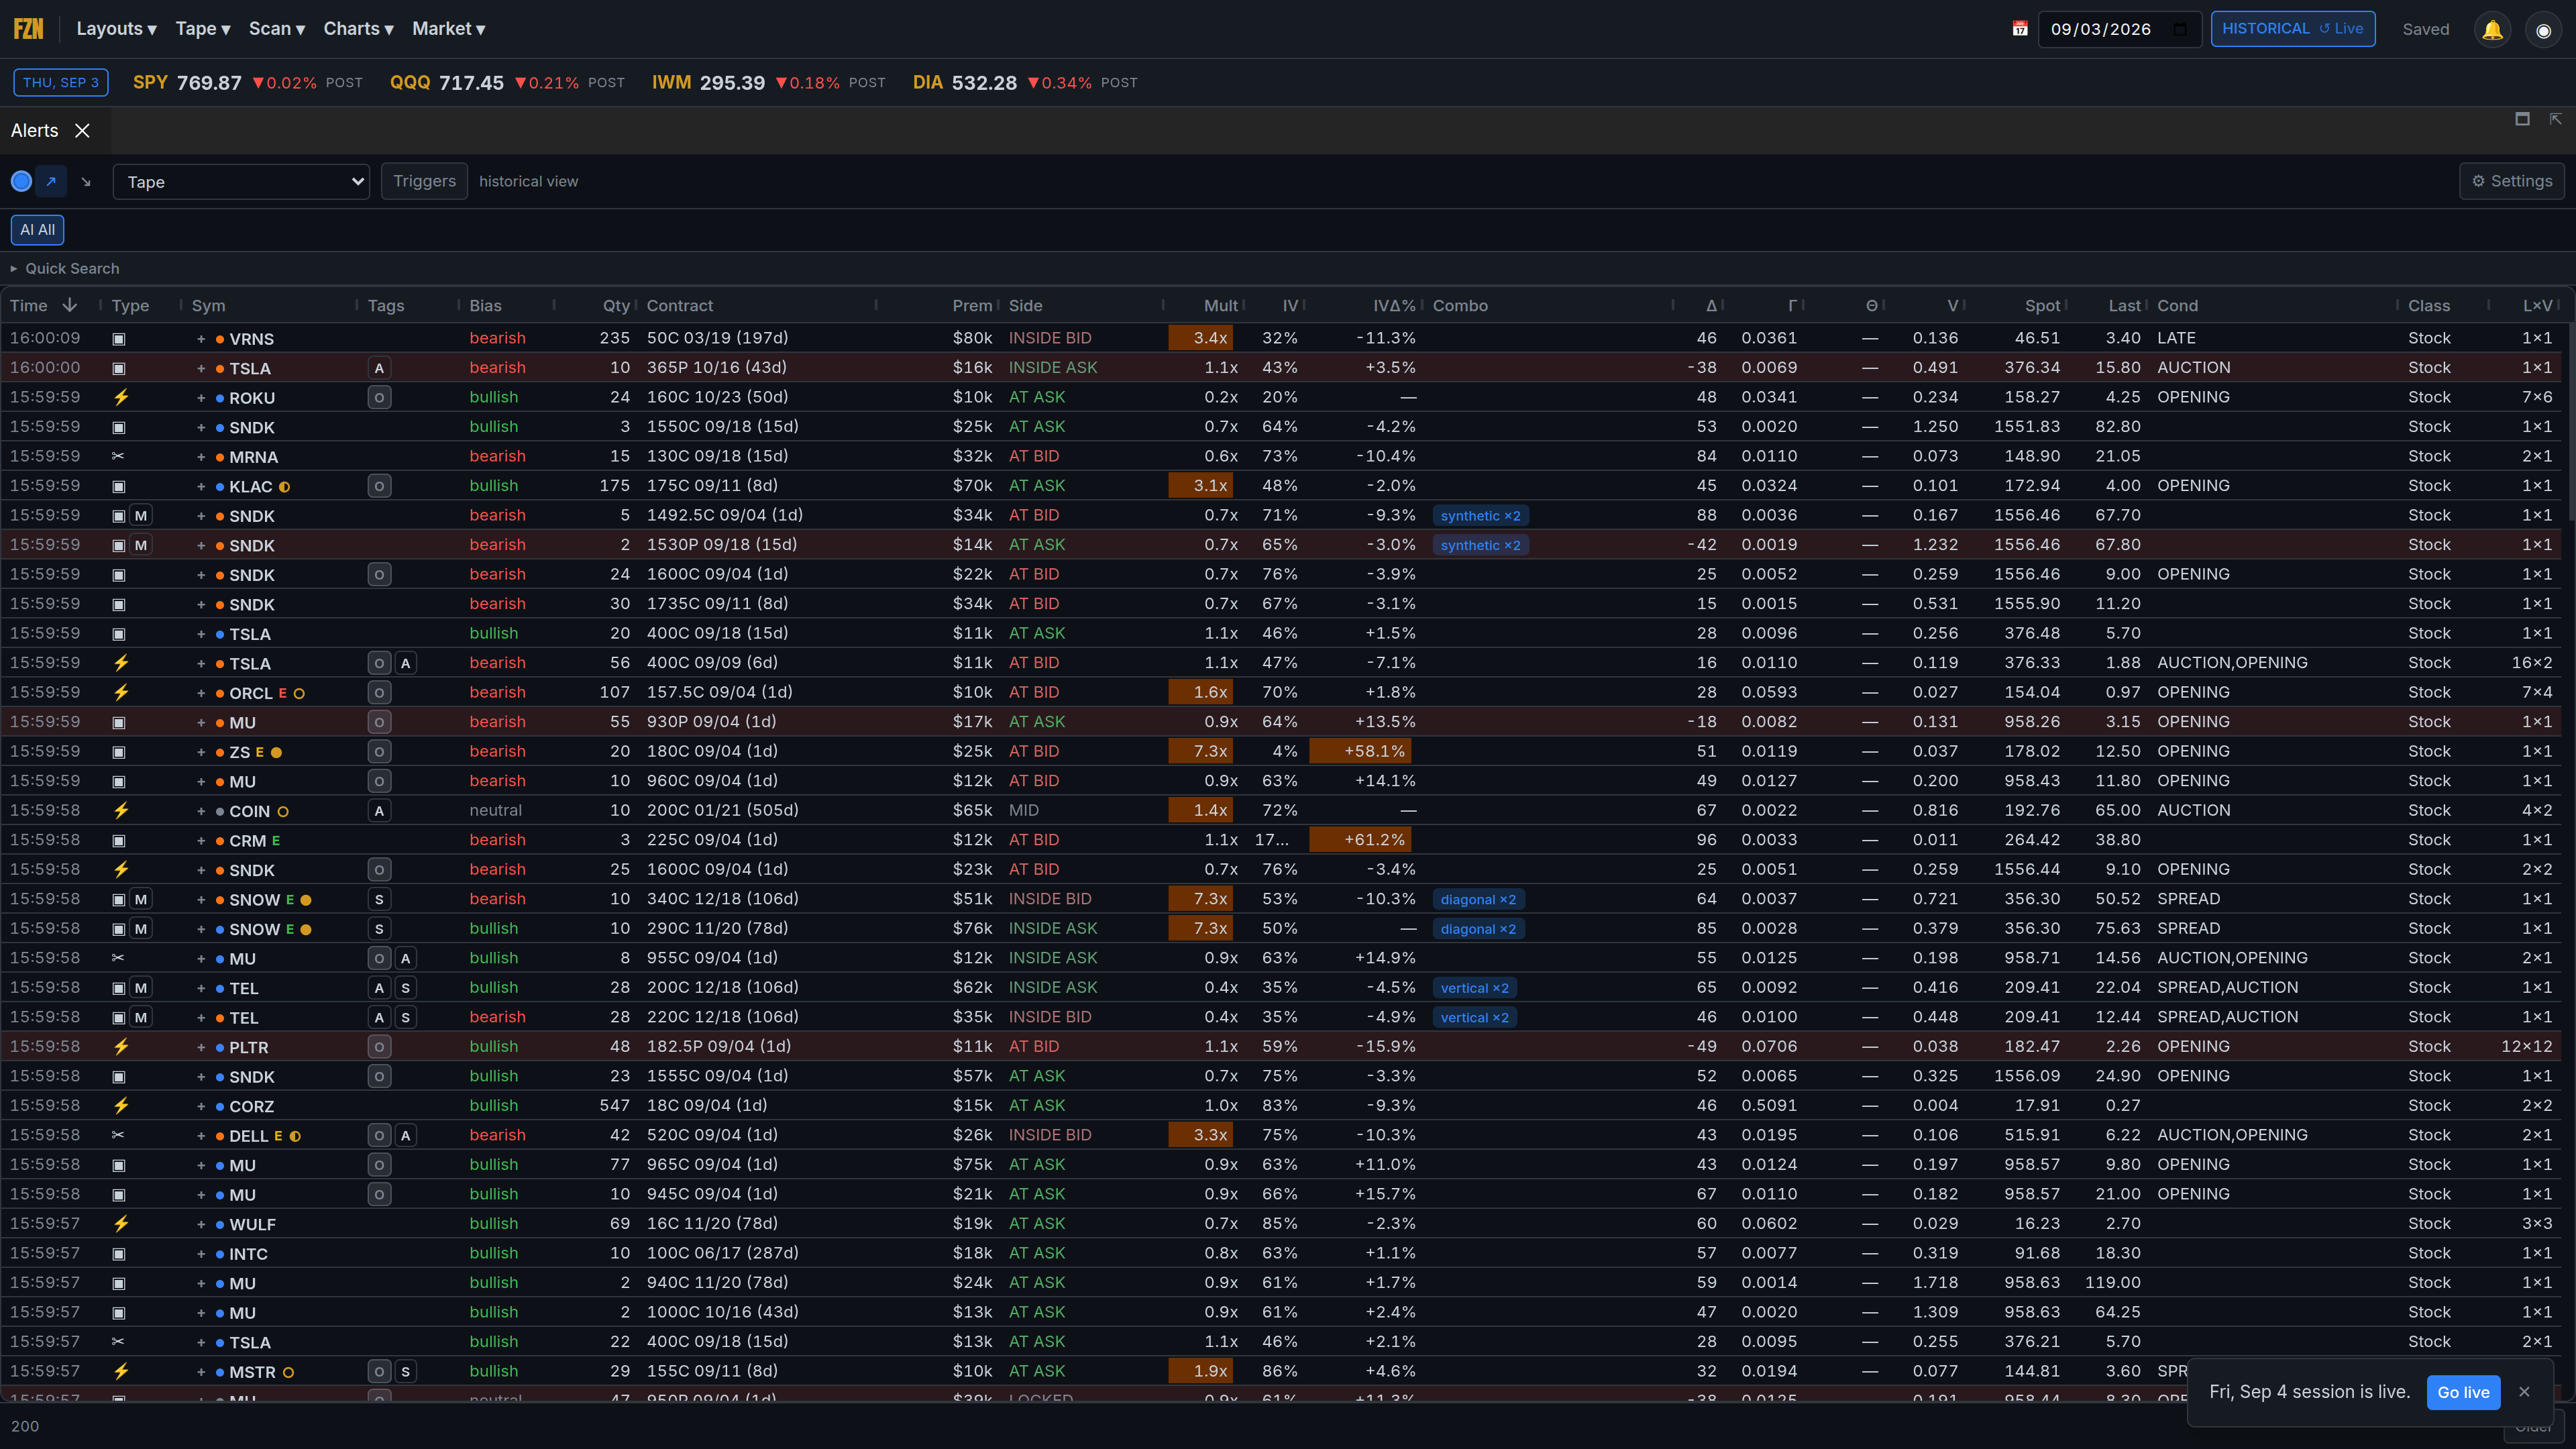Viewport: 2576px width, 1449px height.
Task: Click the THU, SEP 3 date badge
Action: point(61,83)
